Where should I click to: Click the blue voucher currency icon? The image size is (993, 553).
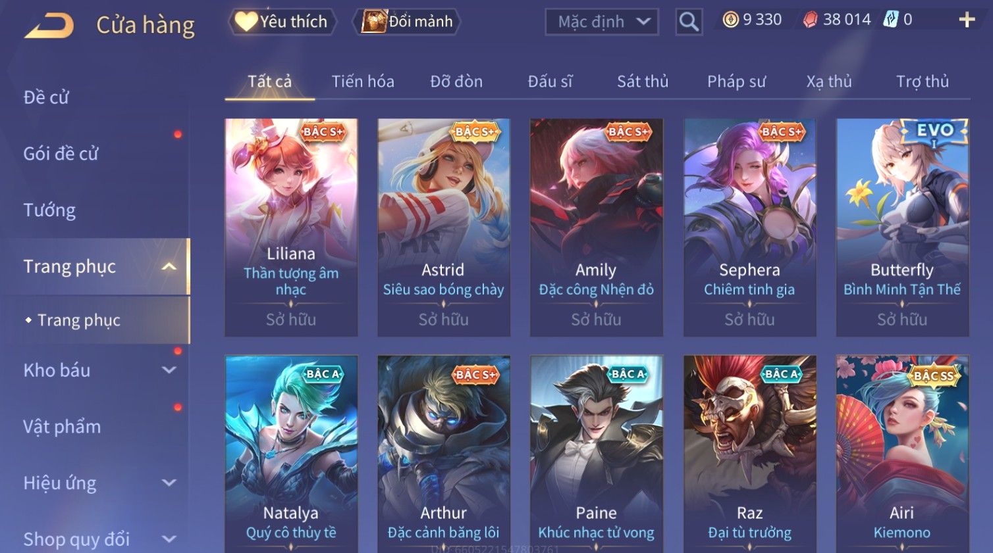pos(891,19)
